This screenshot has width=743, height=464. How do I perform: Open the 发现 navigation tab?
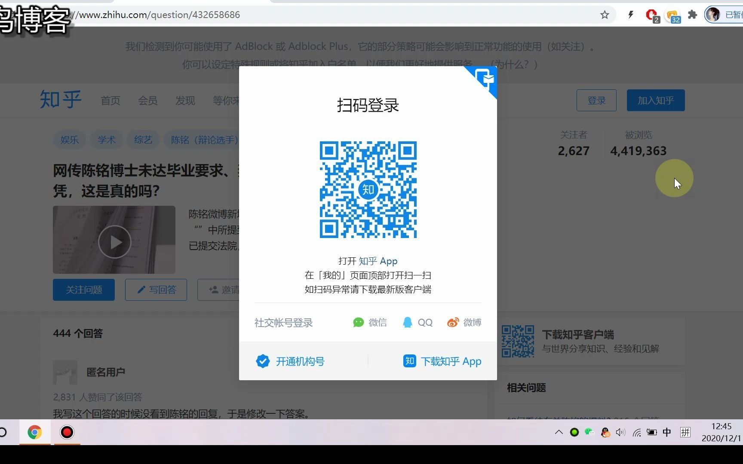click(185, 101)
